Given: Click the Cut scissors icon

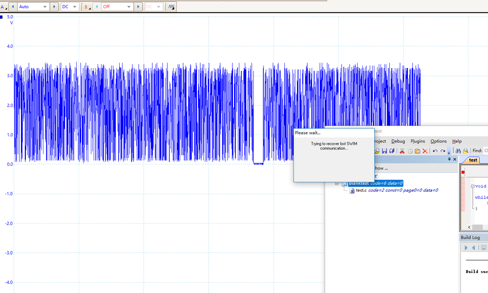Looking at the screenshot, I should click(402, 151).
